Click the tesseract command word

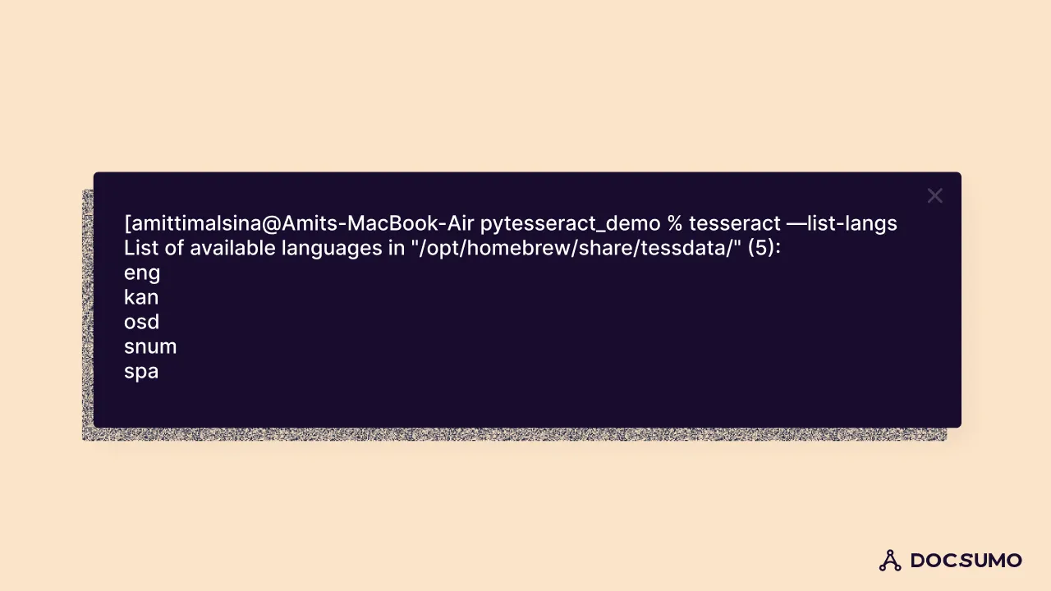click(734, 223)
